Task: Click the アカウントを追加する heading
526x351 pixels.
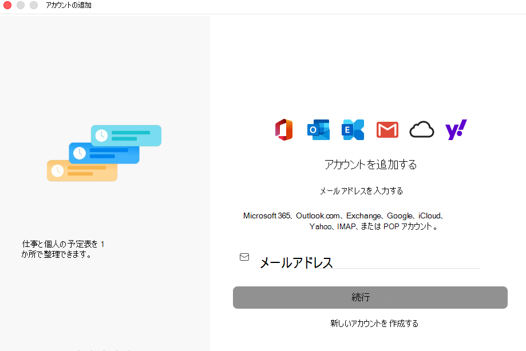Action: point(370,165)
